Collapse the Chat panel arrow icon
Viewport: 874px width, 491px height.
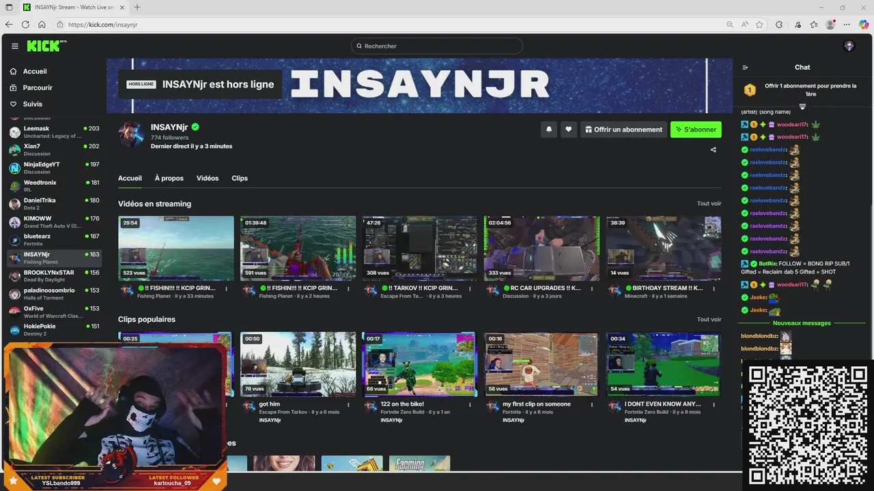tap(745, 68)
